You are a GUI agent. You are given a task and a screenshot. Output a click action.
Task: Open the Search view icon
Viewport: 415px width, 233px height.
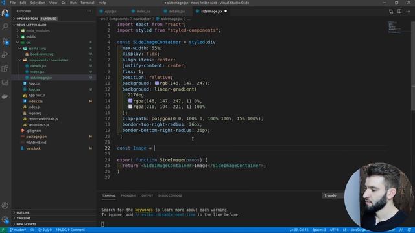coord(5,27)
